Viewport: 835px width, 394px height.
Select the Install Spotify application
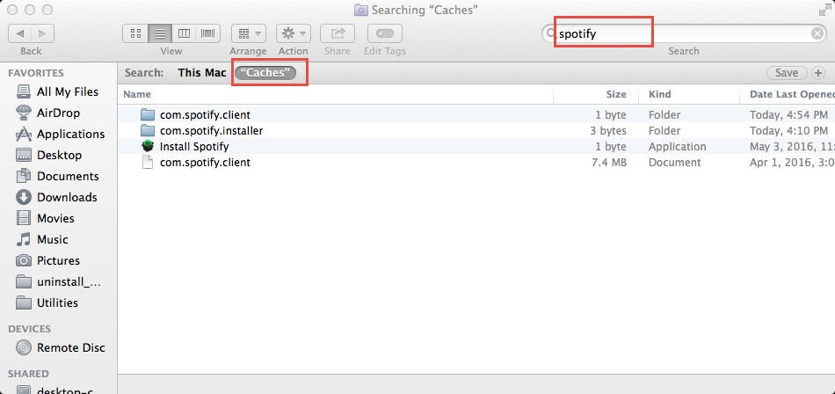tap(476, 147)
